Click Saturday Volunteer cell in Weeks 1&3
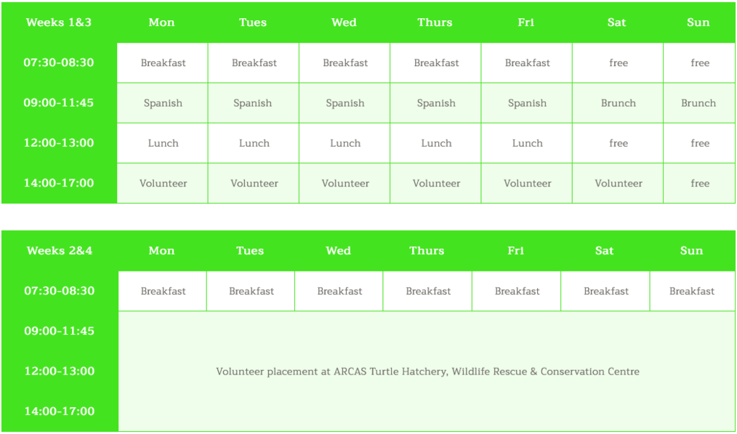 coord(618,184)
